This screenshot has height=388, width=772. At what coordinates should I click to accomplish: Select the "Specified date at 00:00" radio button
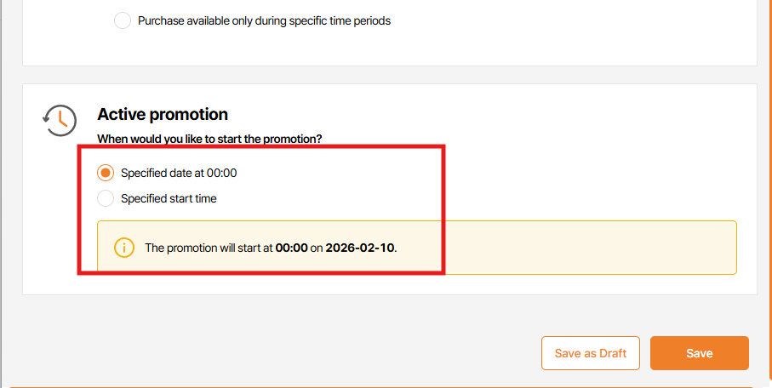(106, 173)
